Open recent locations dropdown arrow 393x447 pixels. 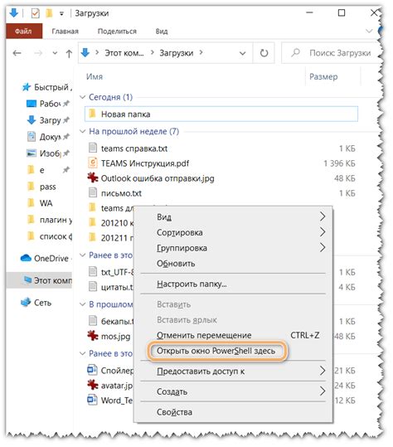pyautogui.click(x=55, y=53)
